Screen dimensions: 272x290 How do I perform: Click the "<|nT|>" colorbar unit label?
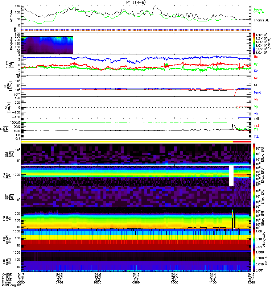point(266,261)
